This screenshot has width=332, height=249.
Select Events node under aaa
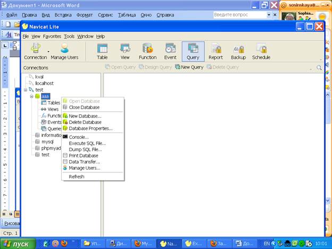tap(54, 122)
